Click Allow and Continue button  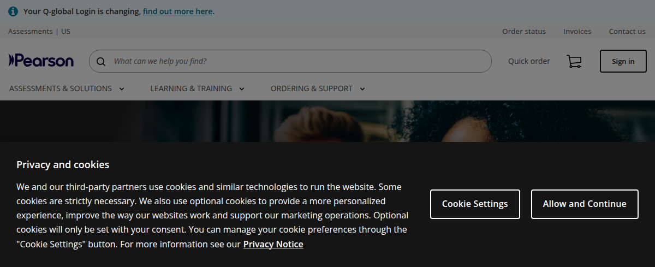point(585,204)
